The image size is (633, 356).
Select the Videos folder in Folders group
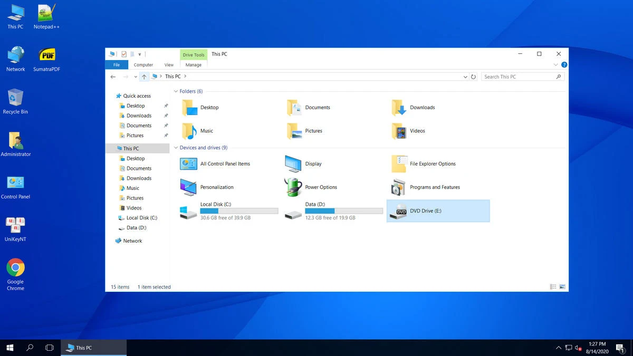coord(408,131)
